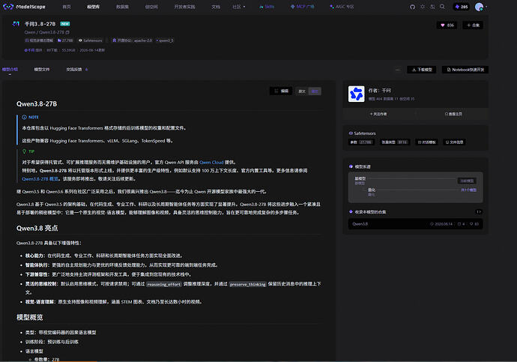
Task: Click the 当前模型 badge in model tree
Action: pyautogui.click(x=467, y=181)
